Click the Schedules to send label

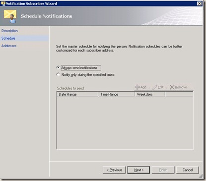pos(70,88)
